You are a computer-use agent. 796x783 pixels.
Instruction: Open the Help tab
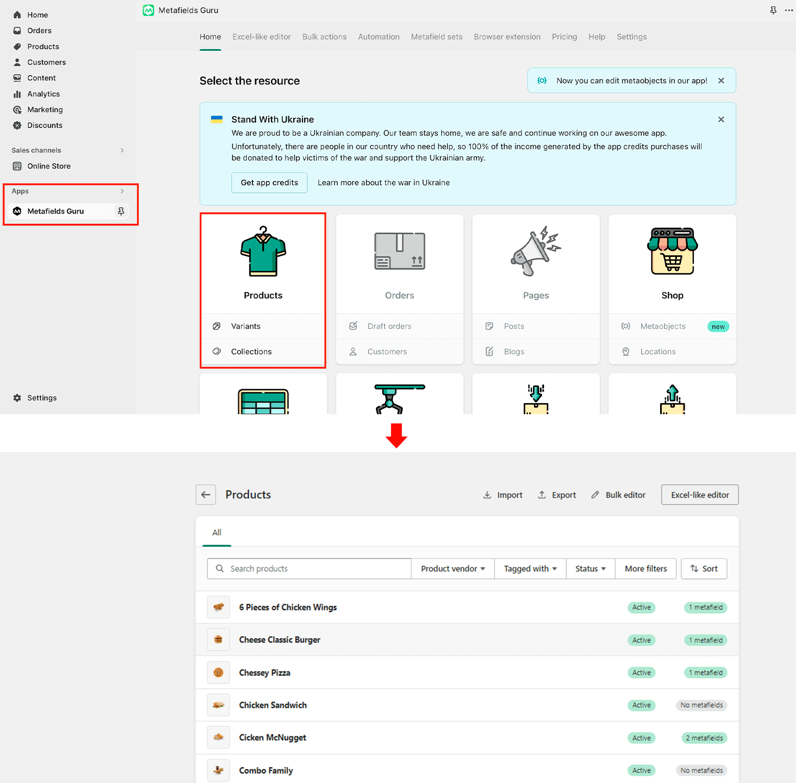pos(597,37)
